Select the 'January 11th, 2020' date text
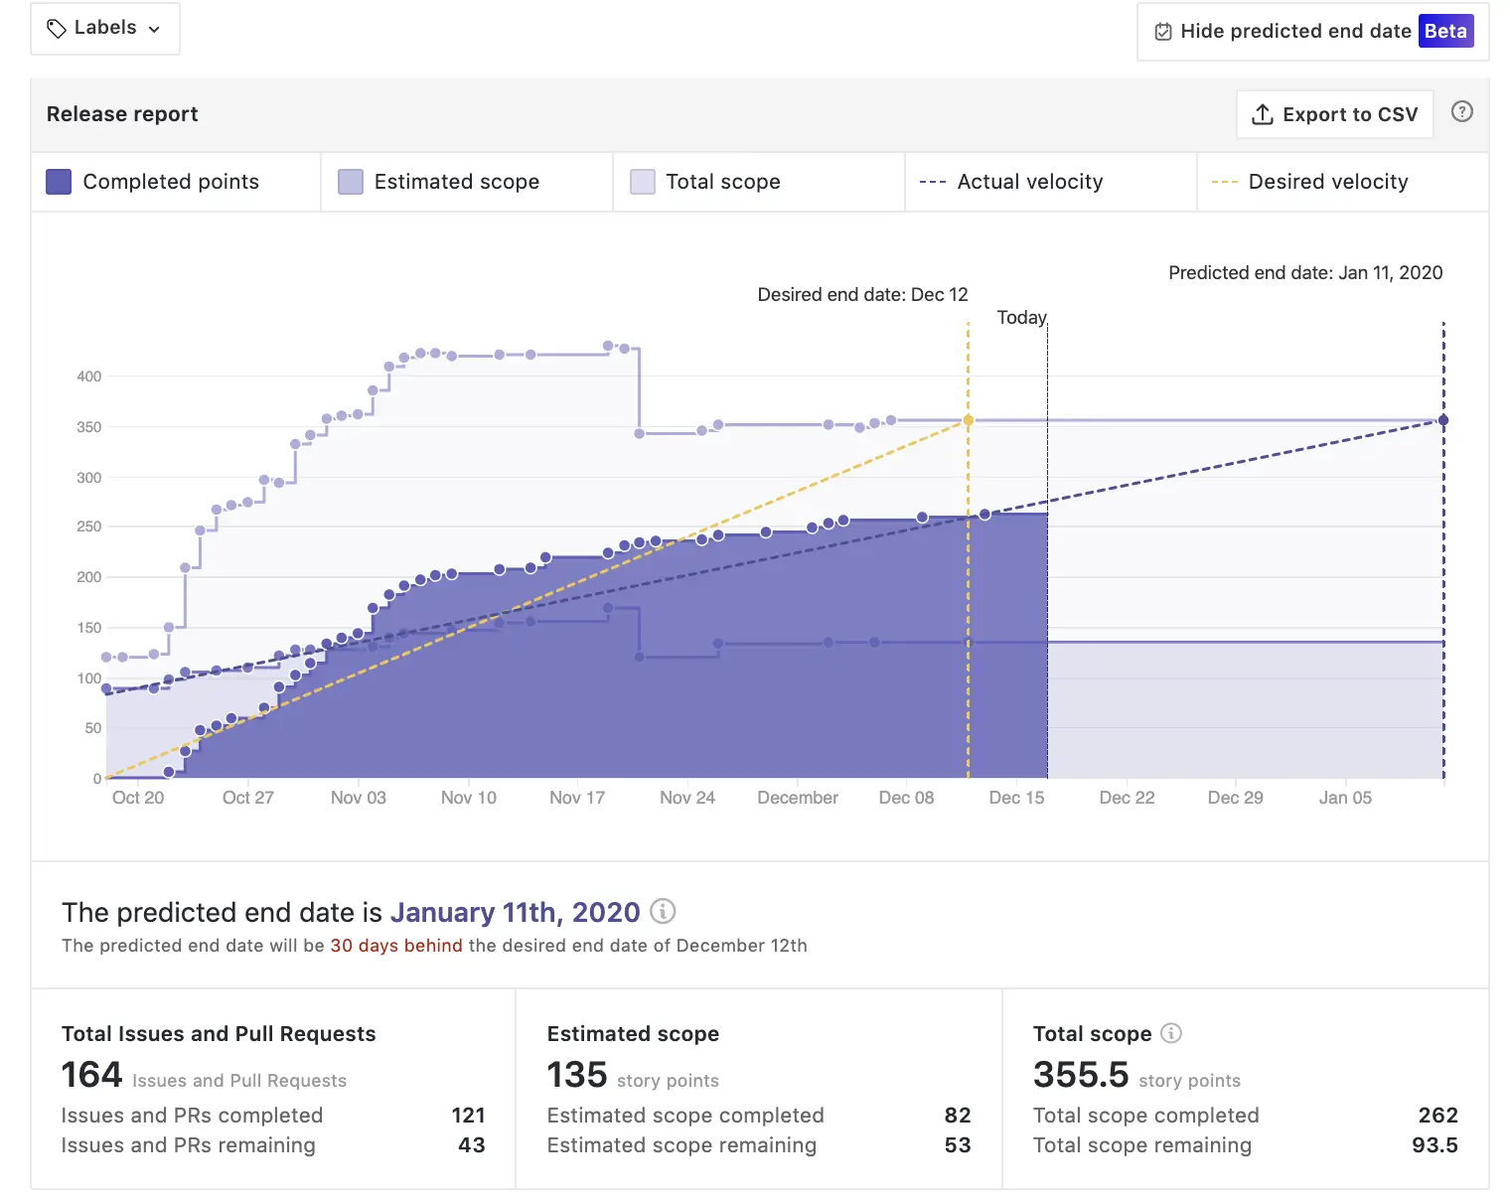Image resolution: width=1510 pixels, height=1202 pixels. tap(515, 912)
